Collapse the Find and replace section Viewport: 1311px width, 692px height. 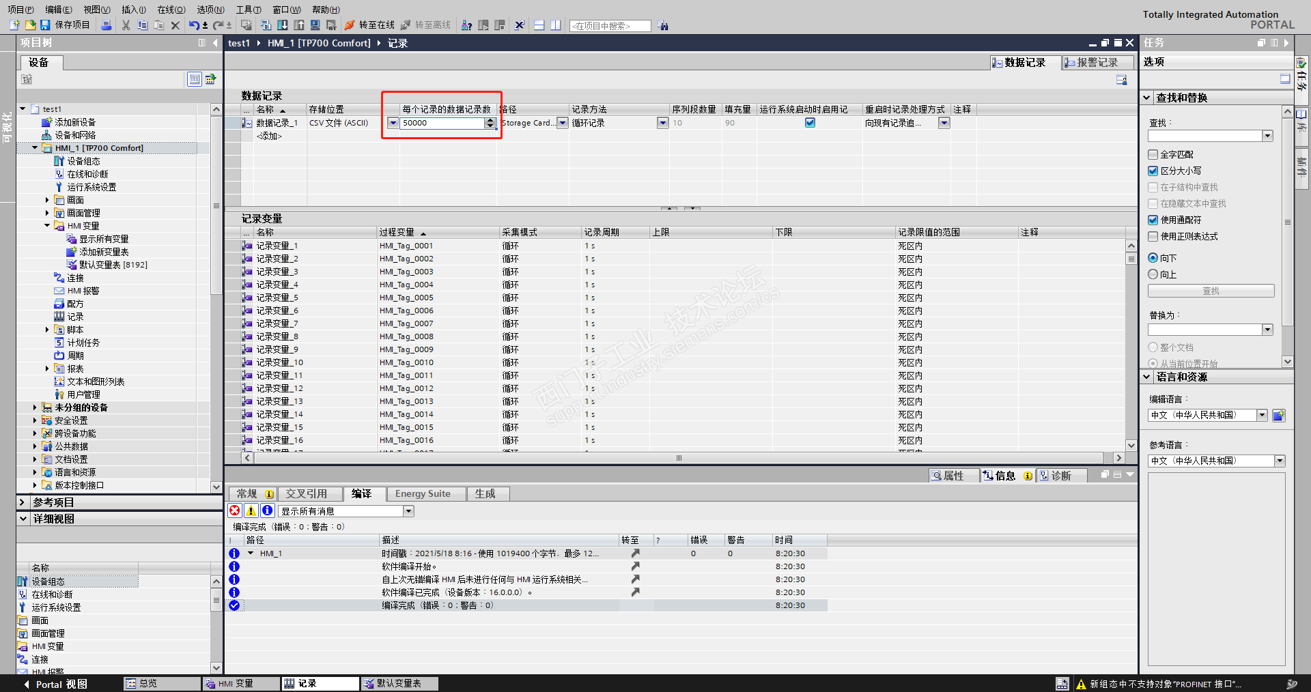pos(1147,98)
